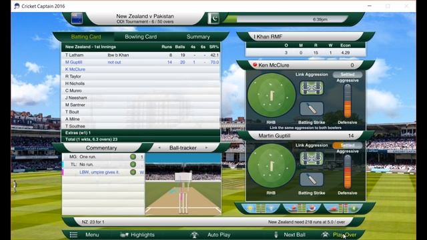Viewport: 427px width, 240px height.
Task: Select M Guptill in batting card
Action: coord(141,62)
